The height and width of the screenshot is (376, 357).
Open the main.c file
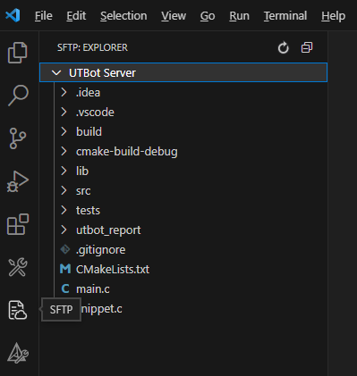click(191, 288)
